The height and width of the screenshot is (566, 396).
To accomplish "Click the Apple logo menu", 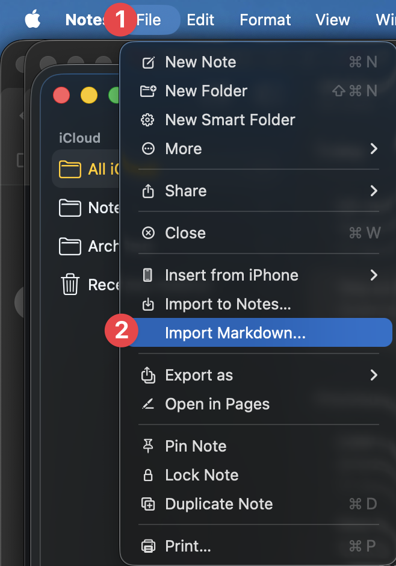I will (32, 20).
